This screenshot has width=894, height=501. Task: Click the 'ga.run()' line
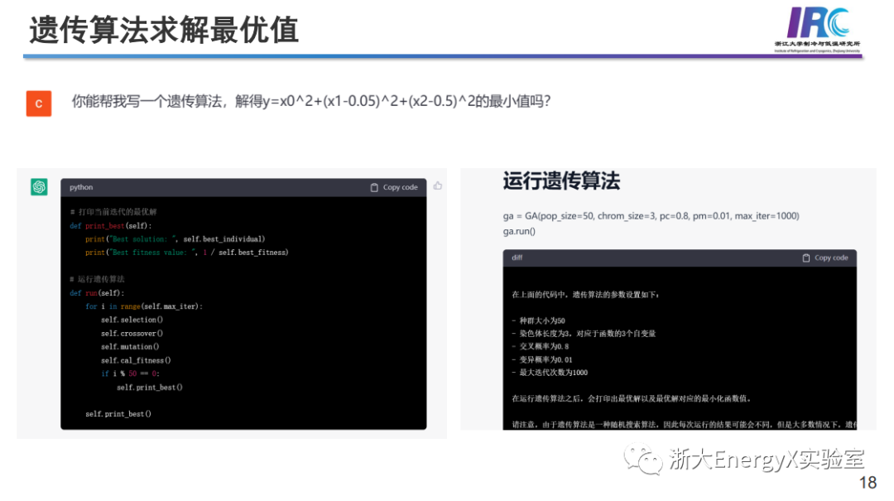click(x=519, y=231)
